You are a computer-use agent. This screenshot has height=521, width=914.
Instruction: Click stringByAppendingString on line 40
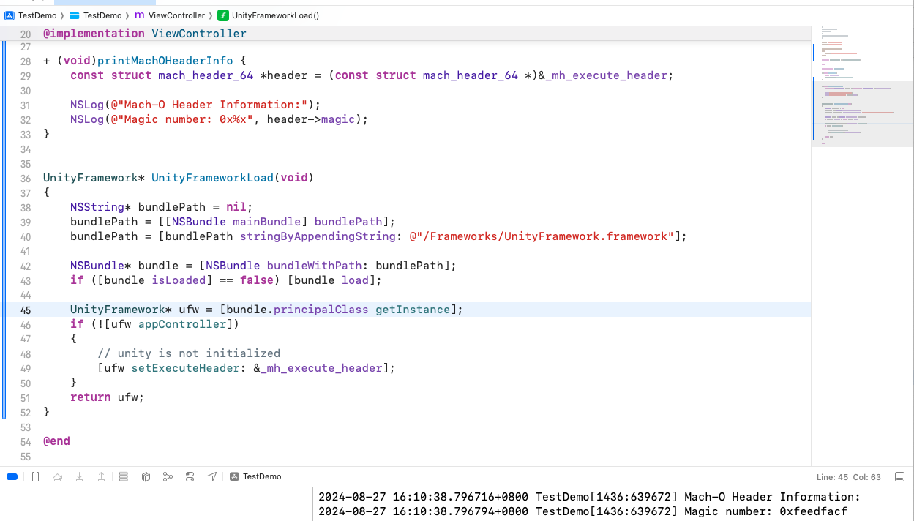tap(318, 236)
